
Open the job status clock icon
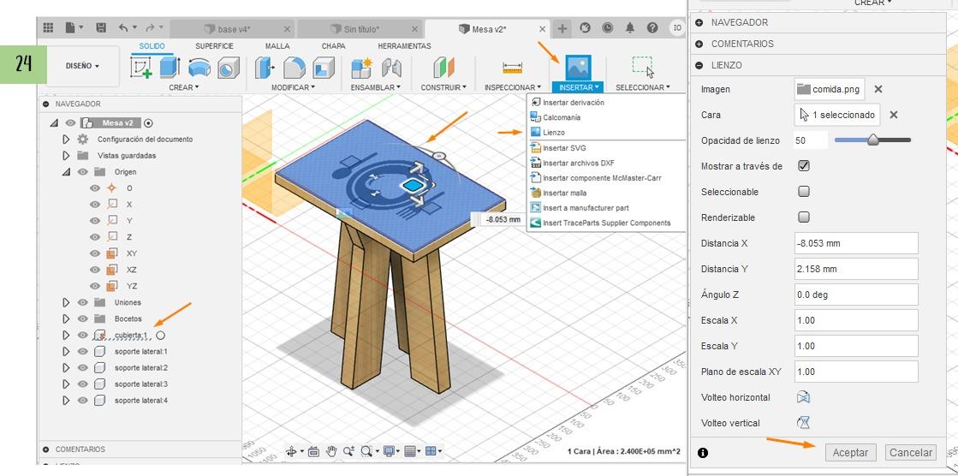pos(607,28)
